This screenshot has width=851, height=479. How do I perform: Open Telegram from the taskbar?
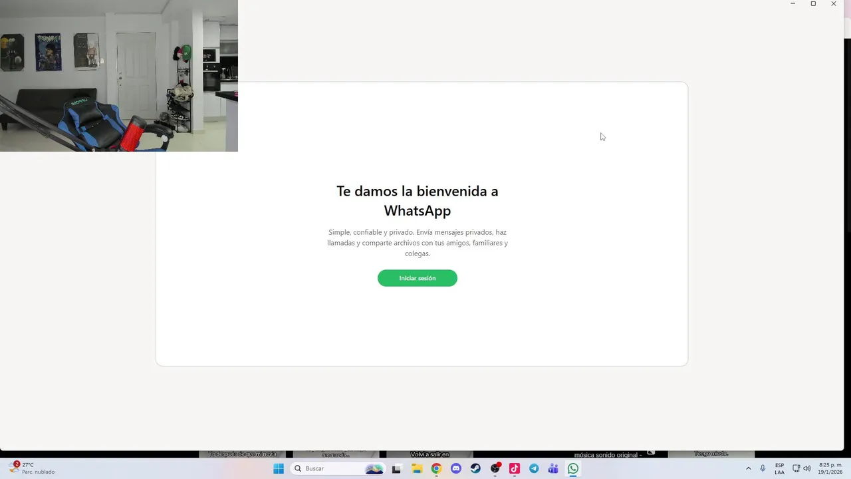(534, 468)
